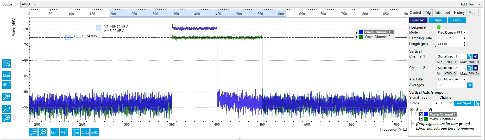Close the AWG tab
The width and height of the screenshot is (485, 140).
[35, 4]
